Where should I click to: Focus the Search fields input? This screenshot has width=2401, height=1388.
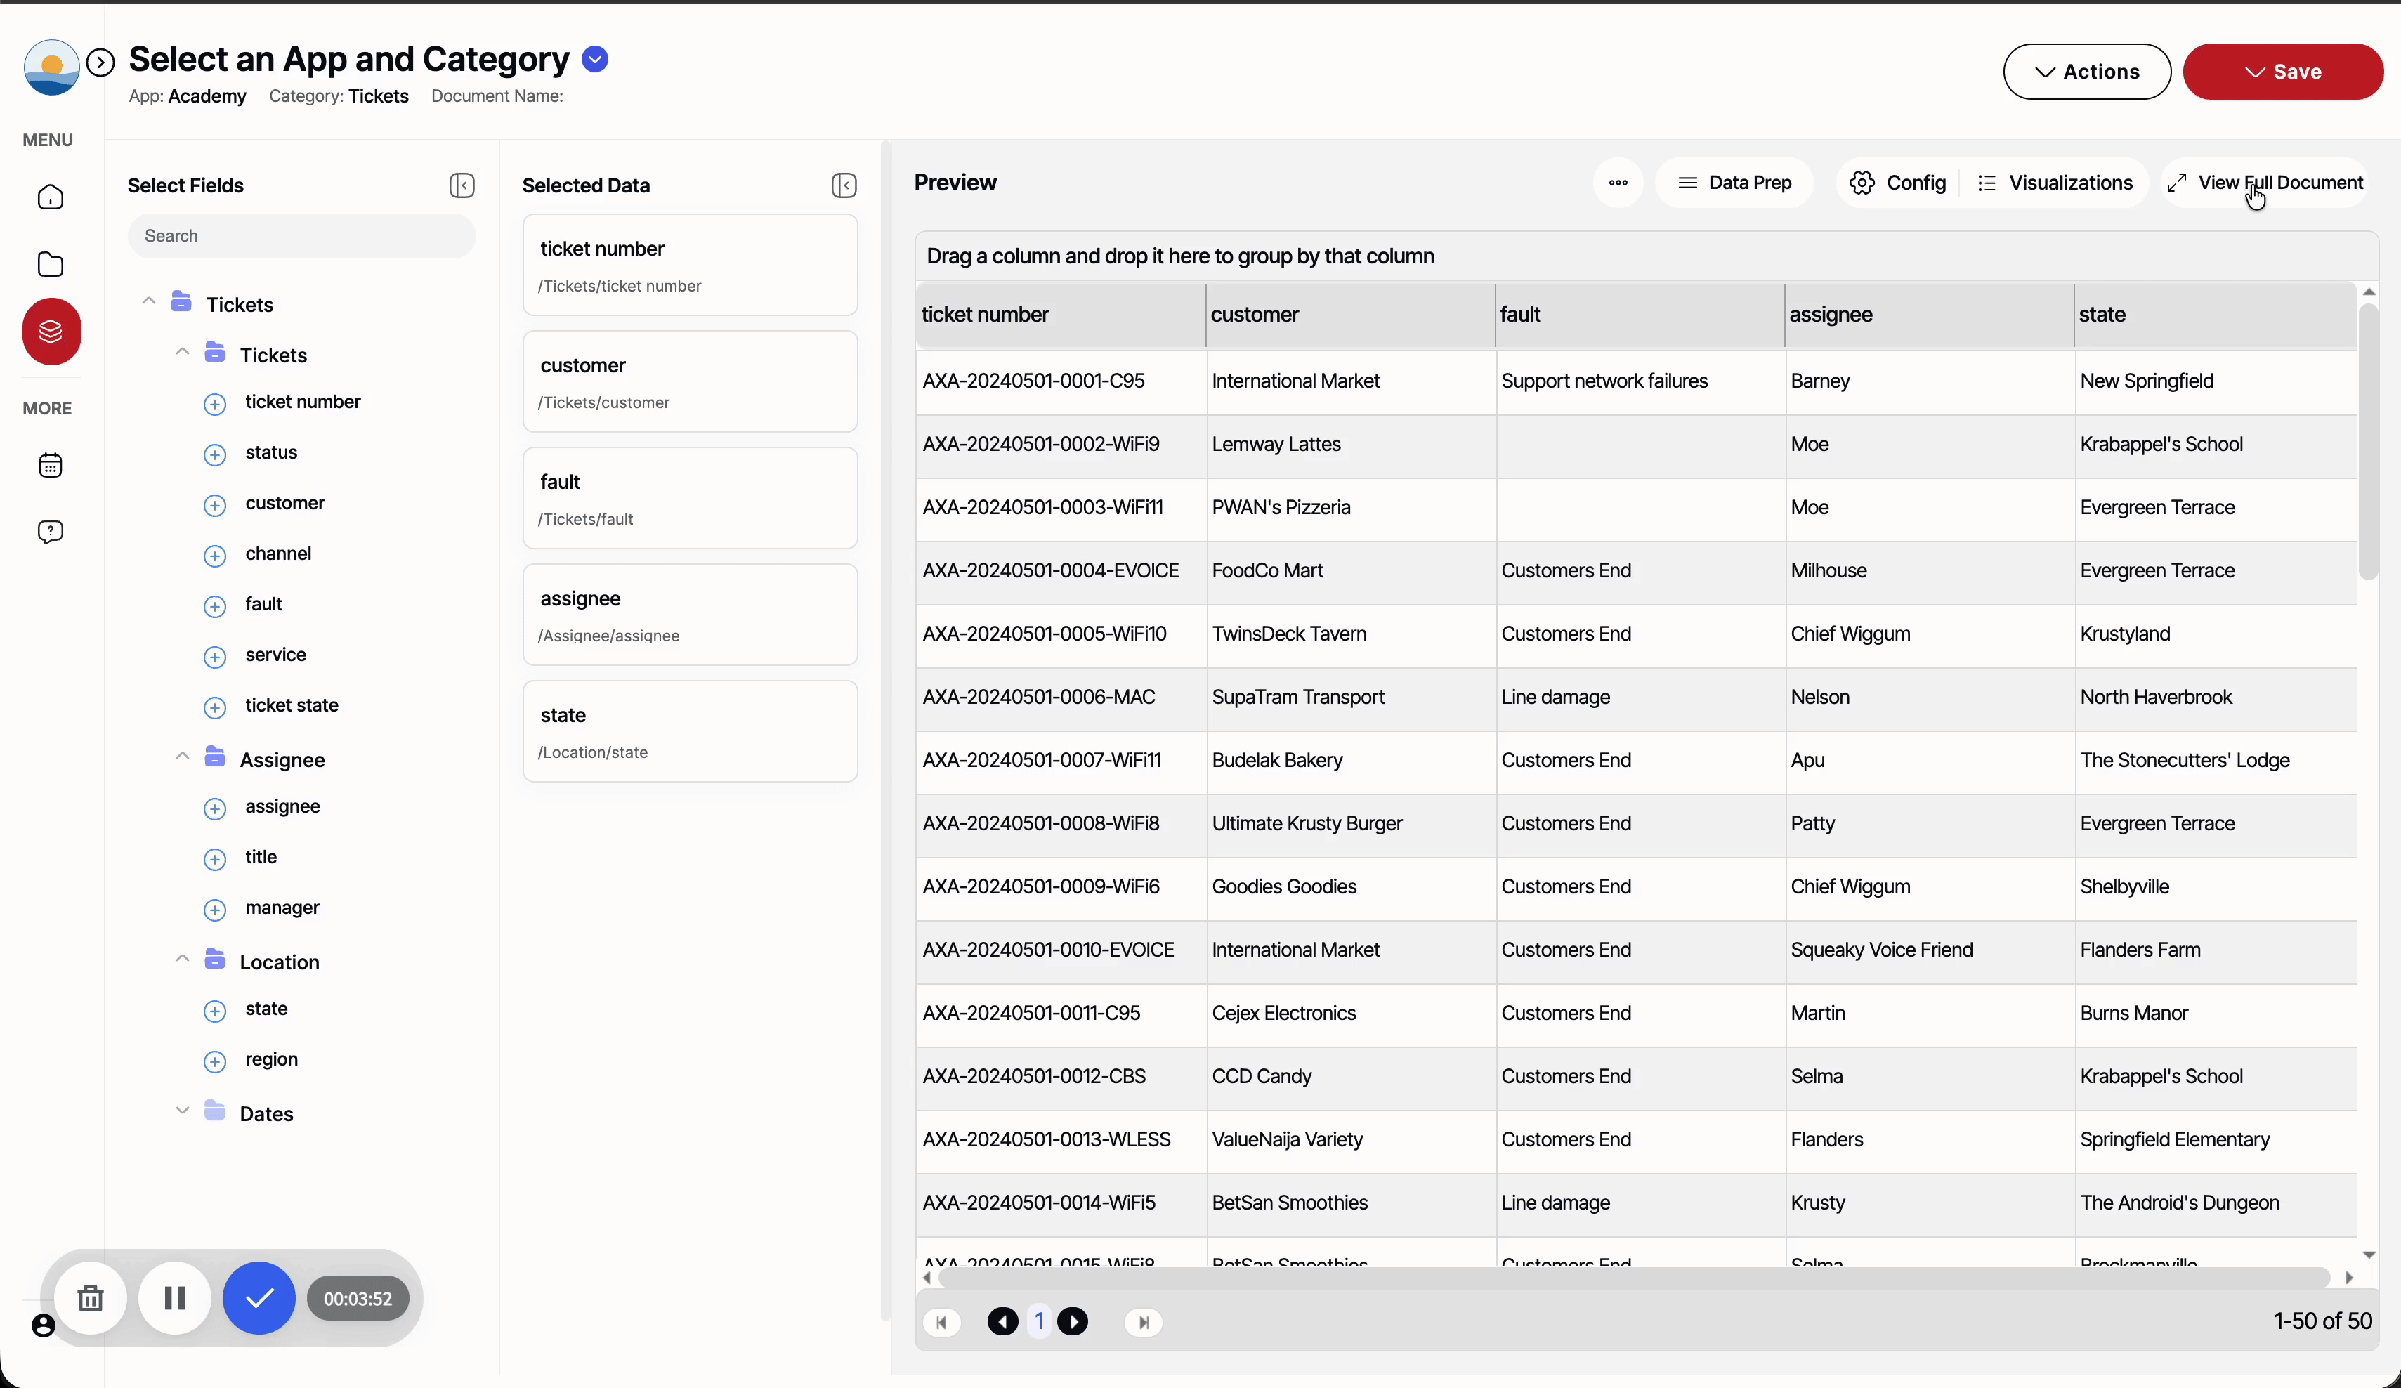tap(301, 235)
